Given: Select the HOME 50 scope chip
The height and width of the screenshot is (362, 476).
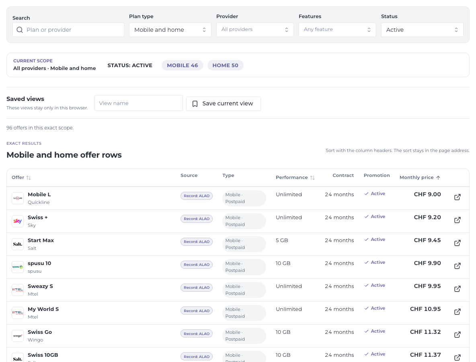Looking at the screenshot, I should click(225, 65).
